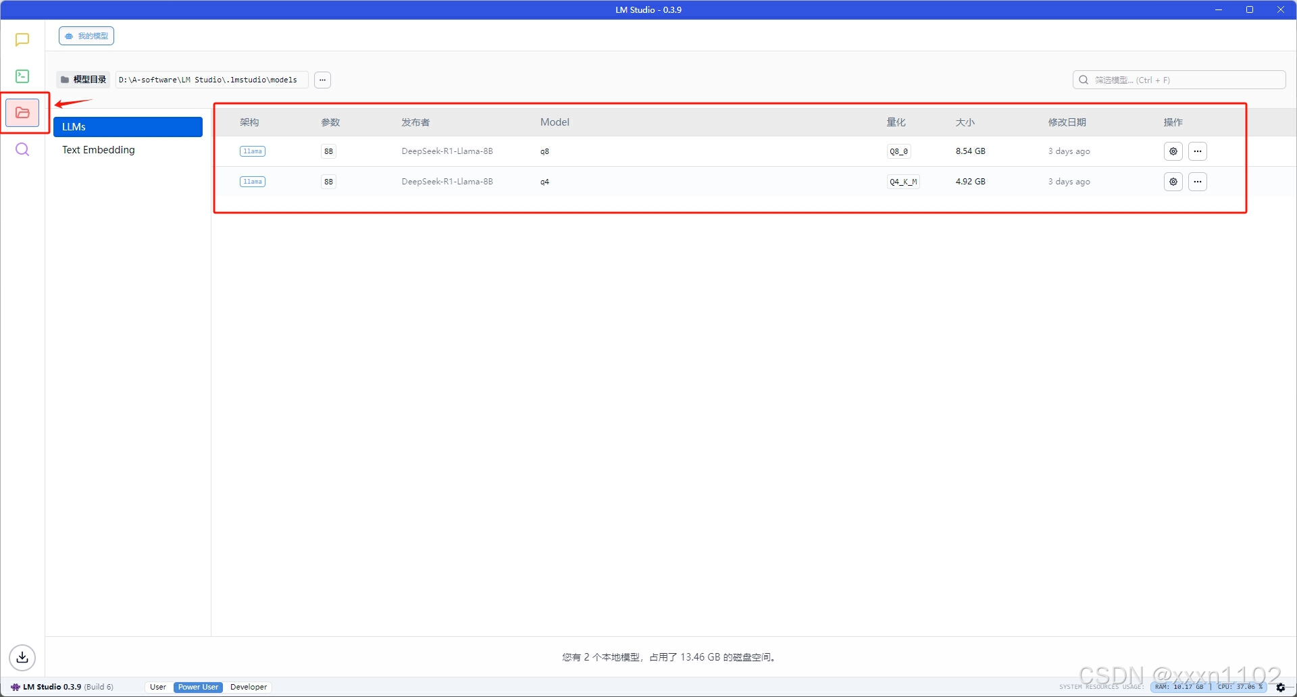The width and height of the screenshot is (1297, 697).
Task: Switch to User mode
Action: [x=158, y=687]
